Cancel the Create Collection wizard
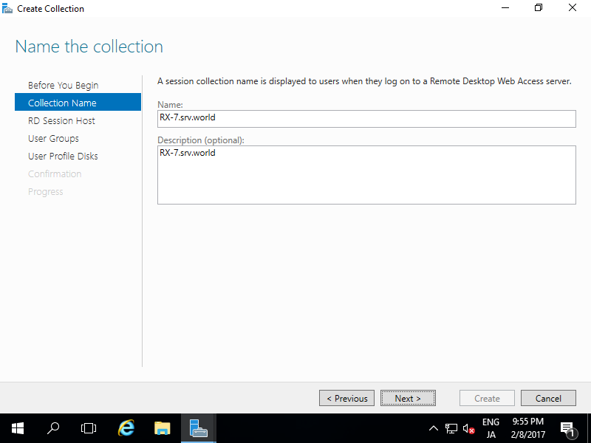This screenshot has width=591, height=443. 548,398
